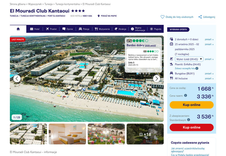Open the home tab icon
The height and width of the screenshot is (156, 226).
18,29
